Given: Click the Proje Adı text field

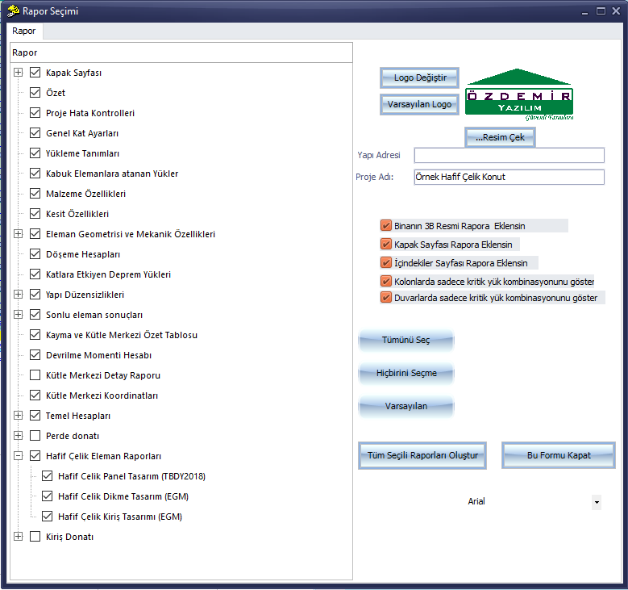Looking at the screenshot, I should [509, 177].
